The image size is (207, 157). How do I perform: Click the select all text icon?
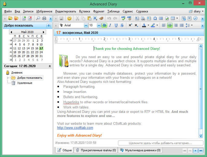[x=95, y=18]
